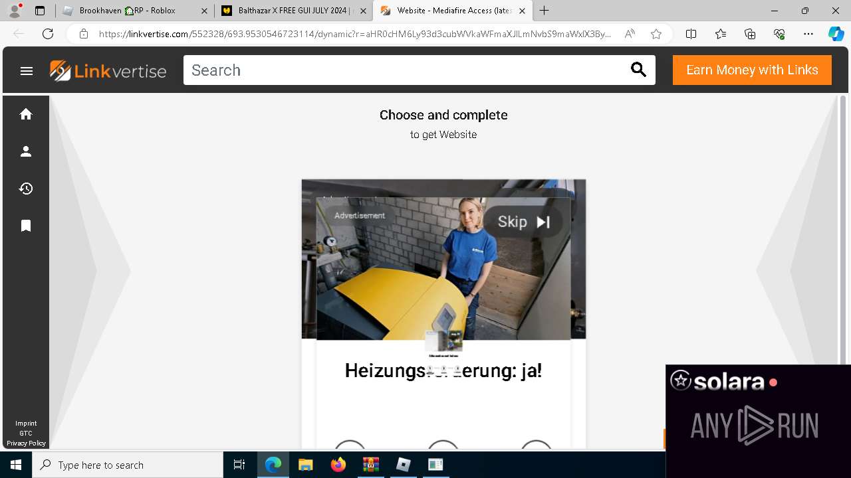This screenshot has width=851, height=478.
Task: Open the Imprint link
Action: point(26,424)
